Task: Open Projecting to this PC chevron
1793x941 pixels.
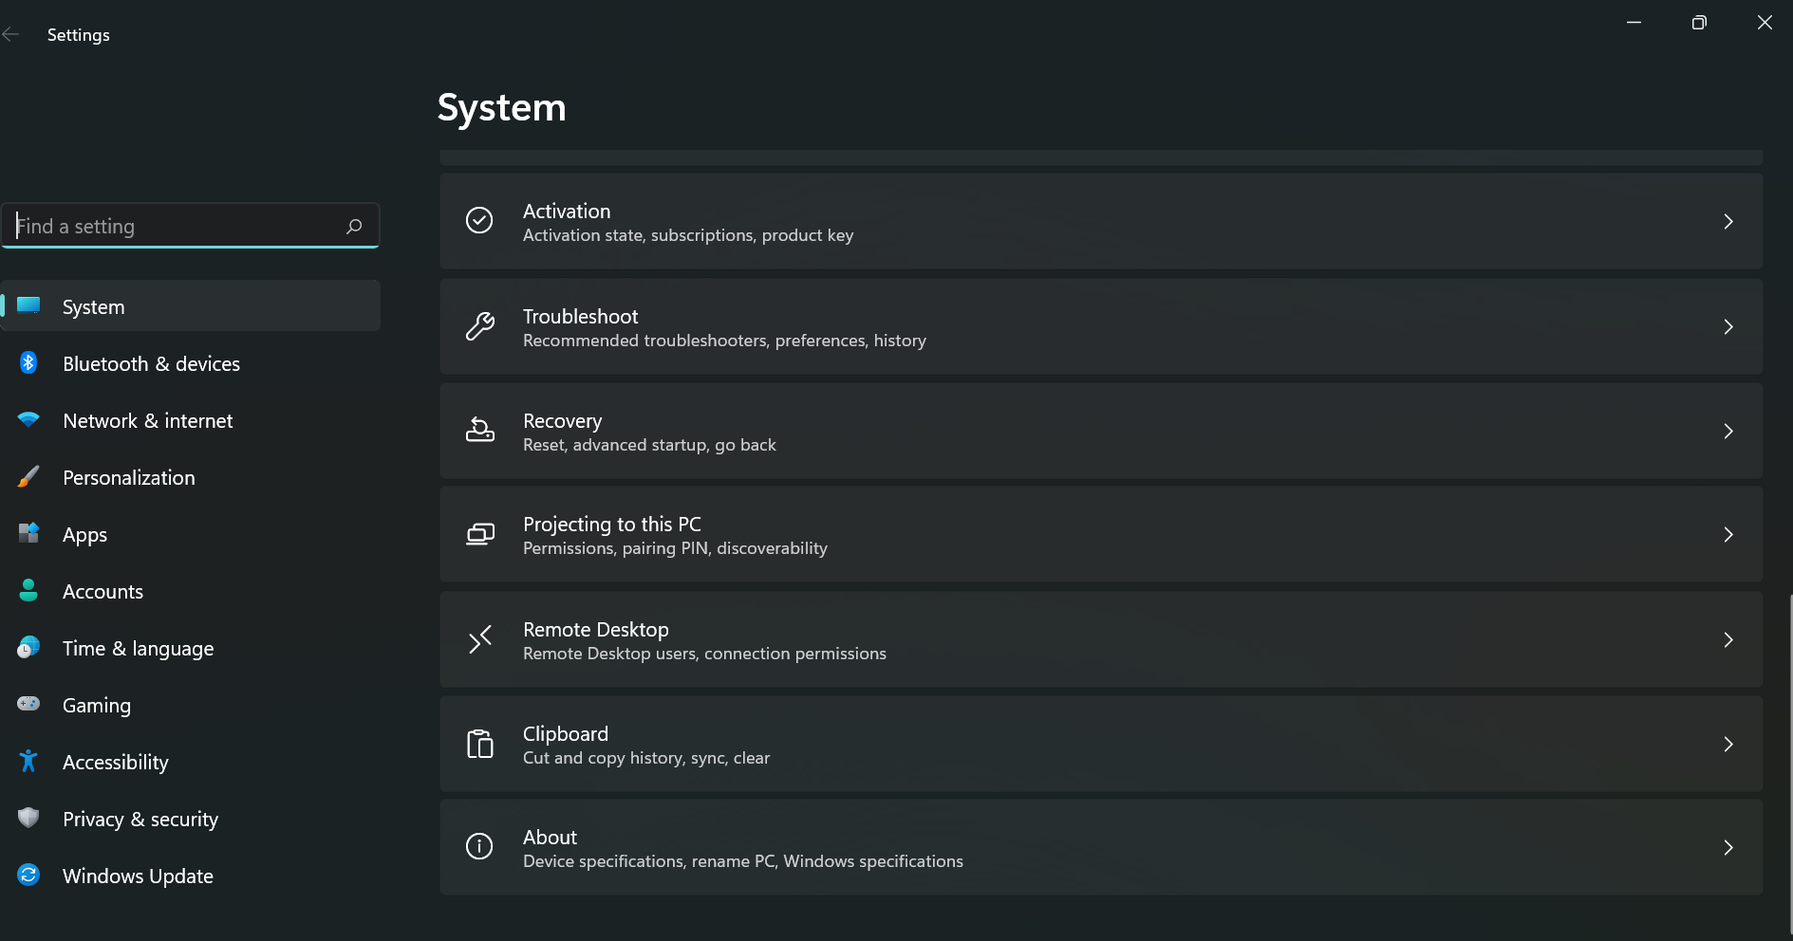Action: tap(1728, 535)
